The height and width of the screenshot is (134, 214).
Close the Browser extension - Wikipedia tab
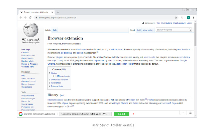click(x=52, y=12)
